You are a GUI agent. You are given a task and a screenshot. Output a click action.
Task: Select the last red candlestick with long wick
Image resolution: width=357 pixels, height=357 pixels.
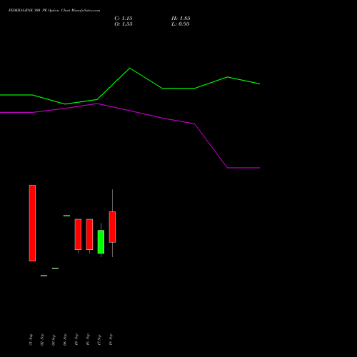[112, 227]
